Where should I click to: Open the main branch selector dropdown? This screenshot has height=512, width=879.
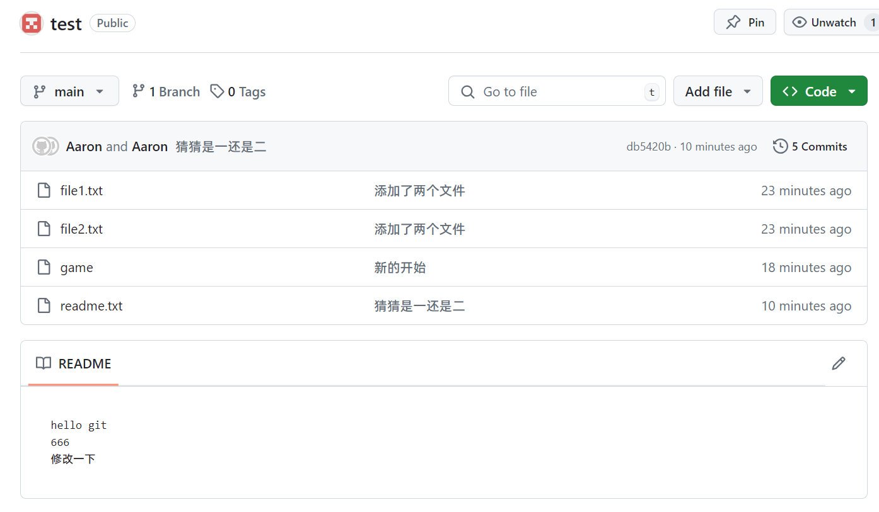(69, 91)
